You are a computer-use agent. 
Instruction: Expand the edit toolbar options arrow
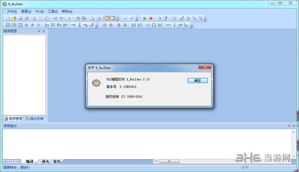97,27
